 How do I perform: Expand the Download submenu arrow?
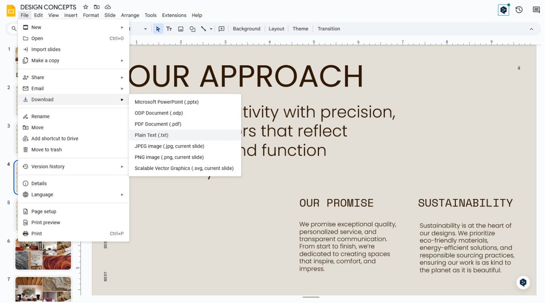click(x=122, y=100)
